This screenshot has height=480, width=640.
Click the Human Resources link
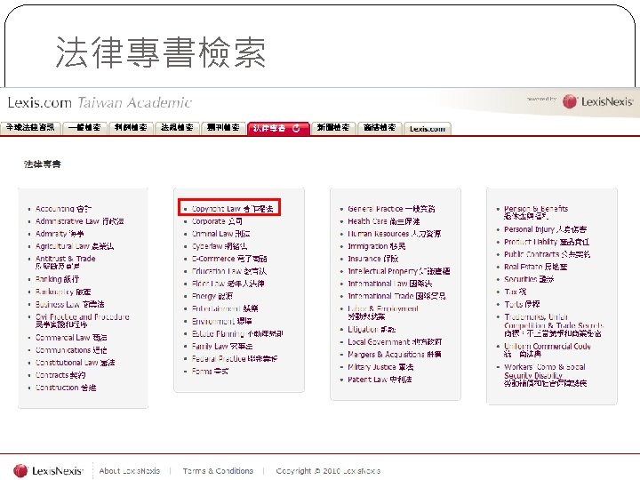395,234
